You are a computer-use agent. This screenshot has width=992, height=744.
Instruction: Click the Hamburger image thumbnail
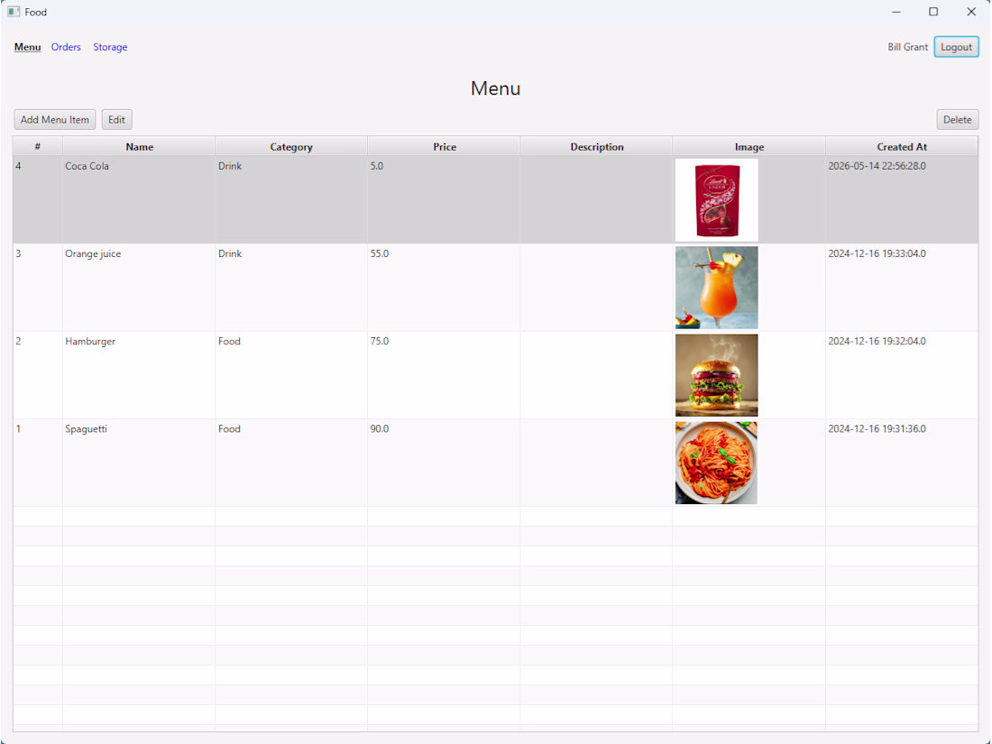point(716,375)
